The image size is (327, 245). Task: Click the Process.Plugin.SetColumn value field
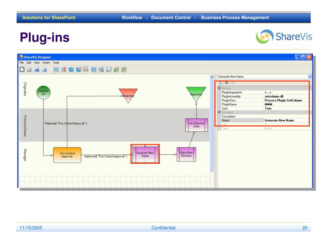click(x=288, y=100)
